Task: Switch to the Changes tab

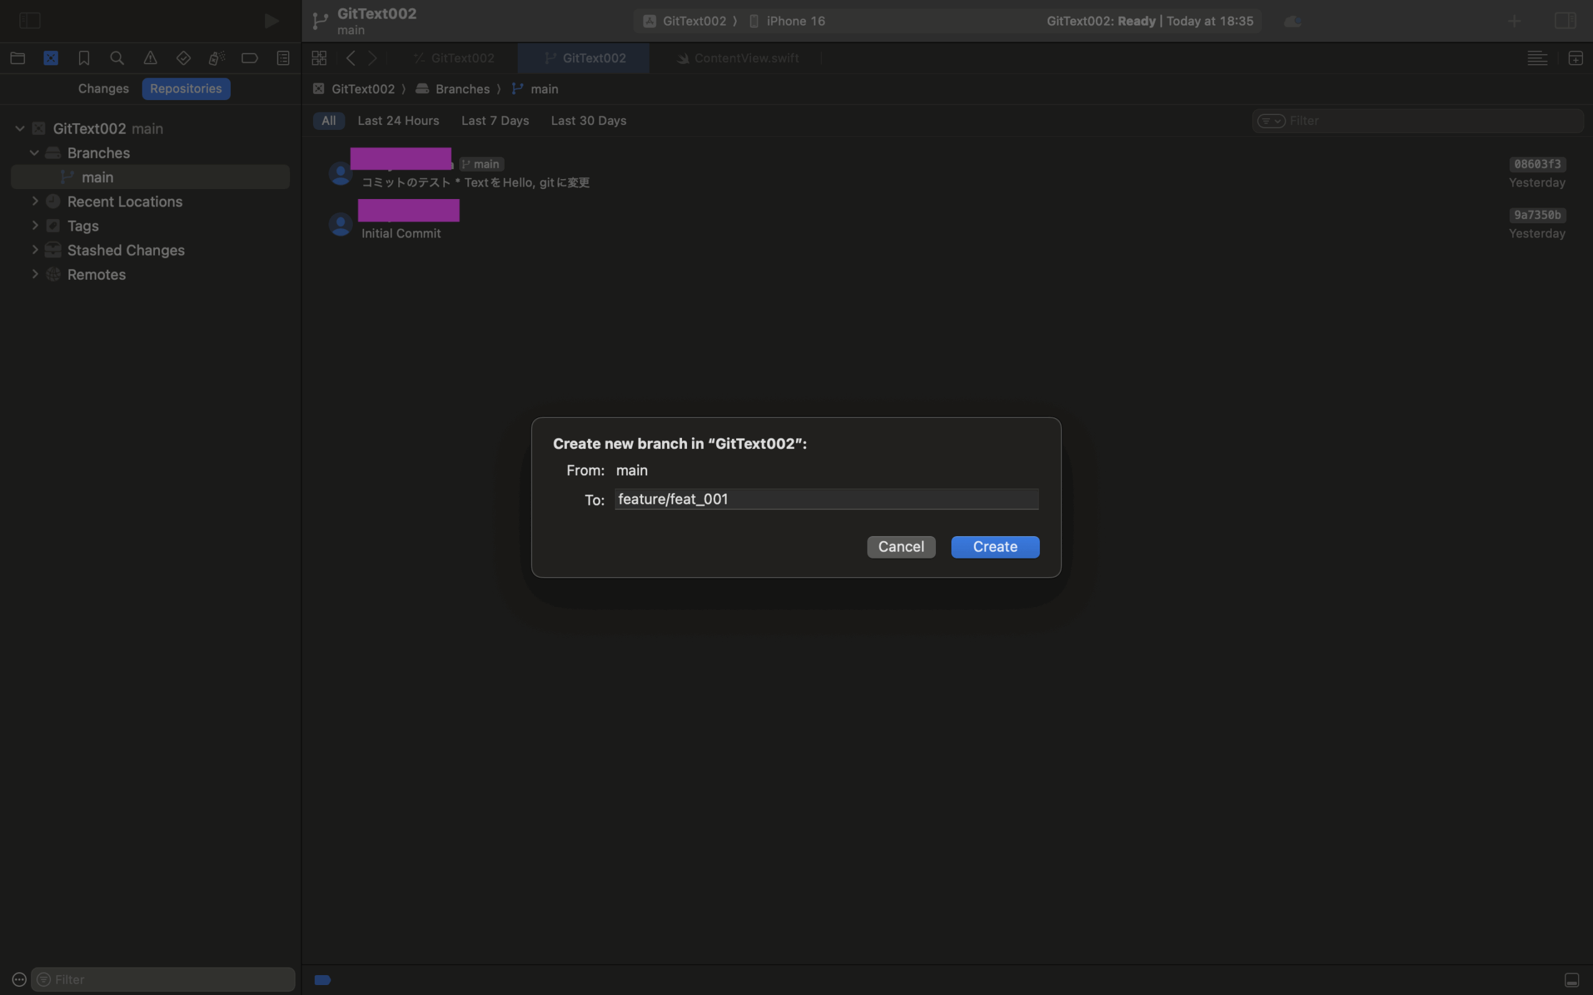Action: [x=103, y=89]
